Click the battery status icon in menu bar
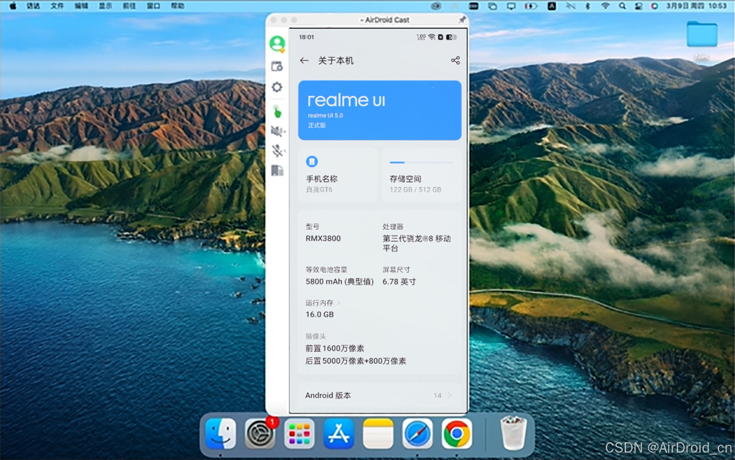This screenshot has height=460, width=735. click(x=531, y=6)
